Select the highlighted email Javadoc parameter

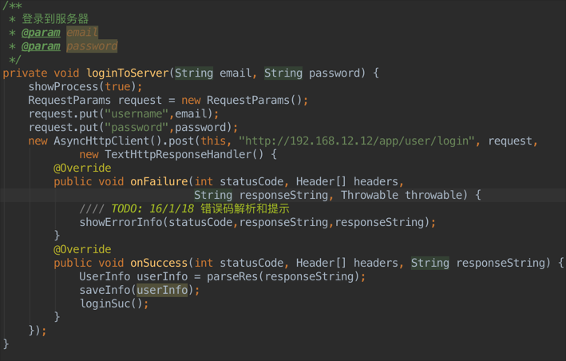tap(82, 32)
